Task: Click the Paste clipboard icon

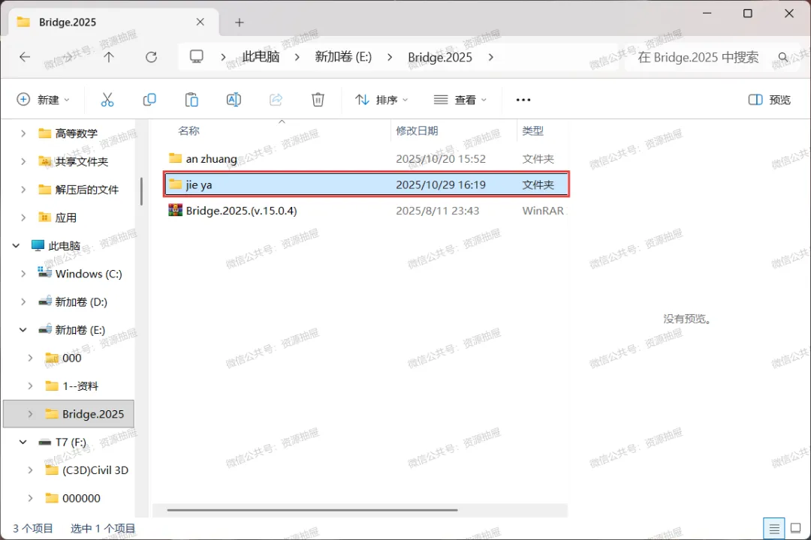Action: coord(191,100)
